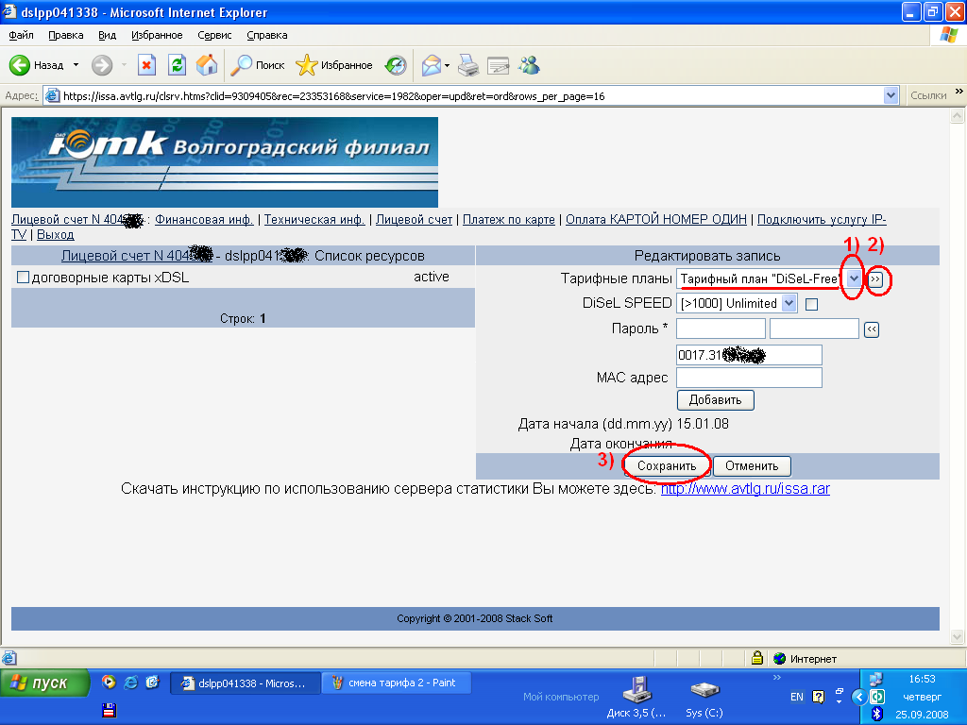Refresh the page with green arrows icon
The image size is (967, 725).
pyautogui.click(x=177, y=65)
